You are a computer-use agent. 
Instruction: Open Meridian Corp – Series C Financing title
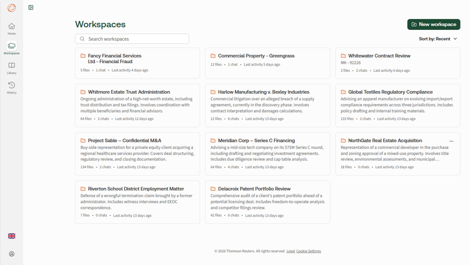click(x=256, y=140)
